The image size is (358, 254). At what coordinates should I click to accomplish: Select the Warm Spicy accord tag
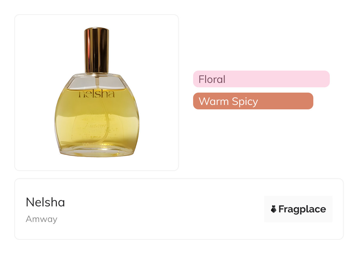click(253, 101)
